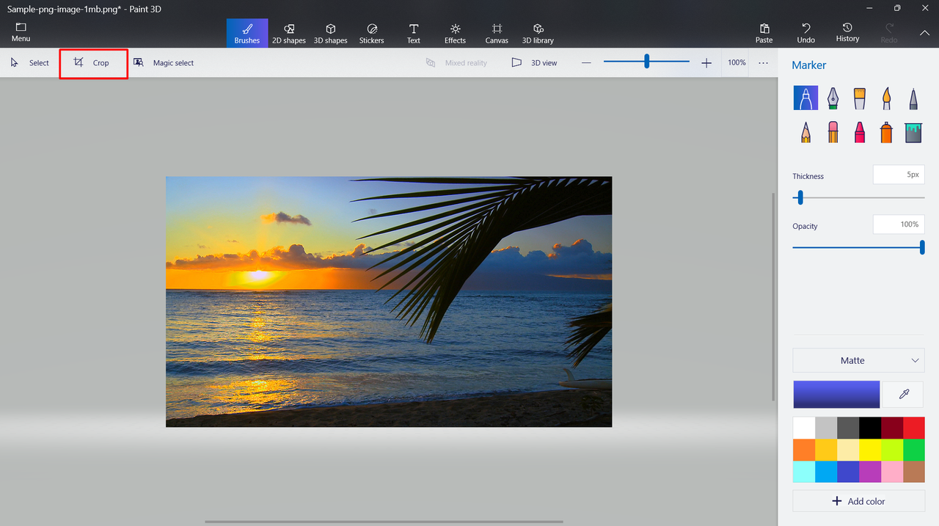Click the Thickness value input field
939x526 pixels.
click(898, 175)
